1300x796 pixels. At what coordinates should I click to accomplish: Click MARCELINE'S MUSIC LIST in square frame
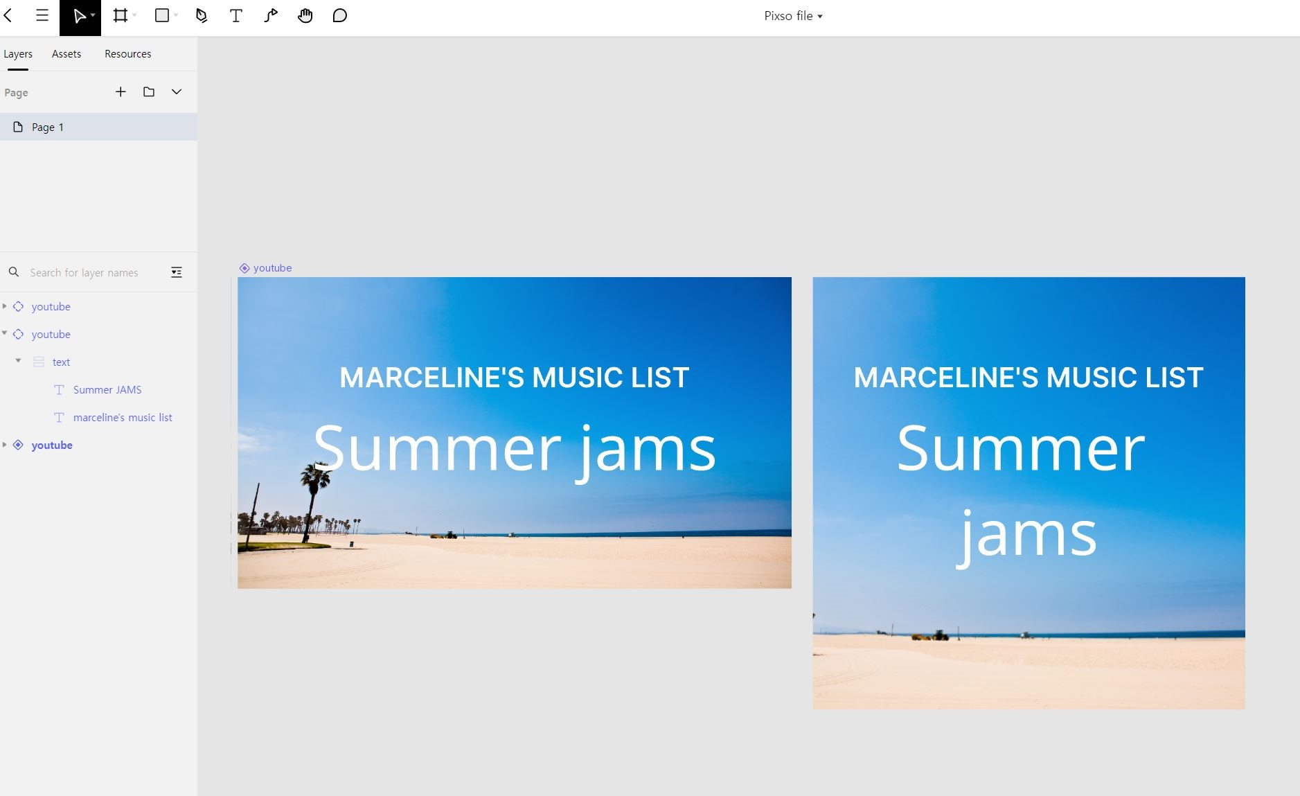coord(1029,378)
